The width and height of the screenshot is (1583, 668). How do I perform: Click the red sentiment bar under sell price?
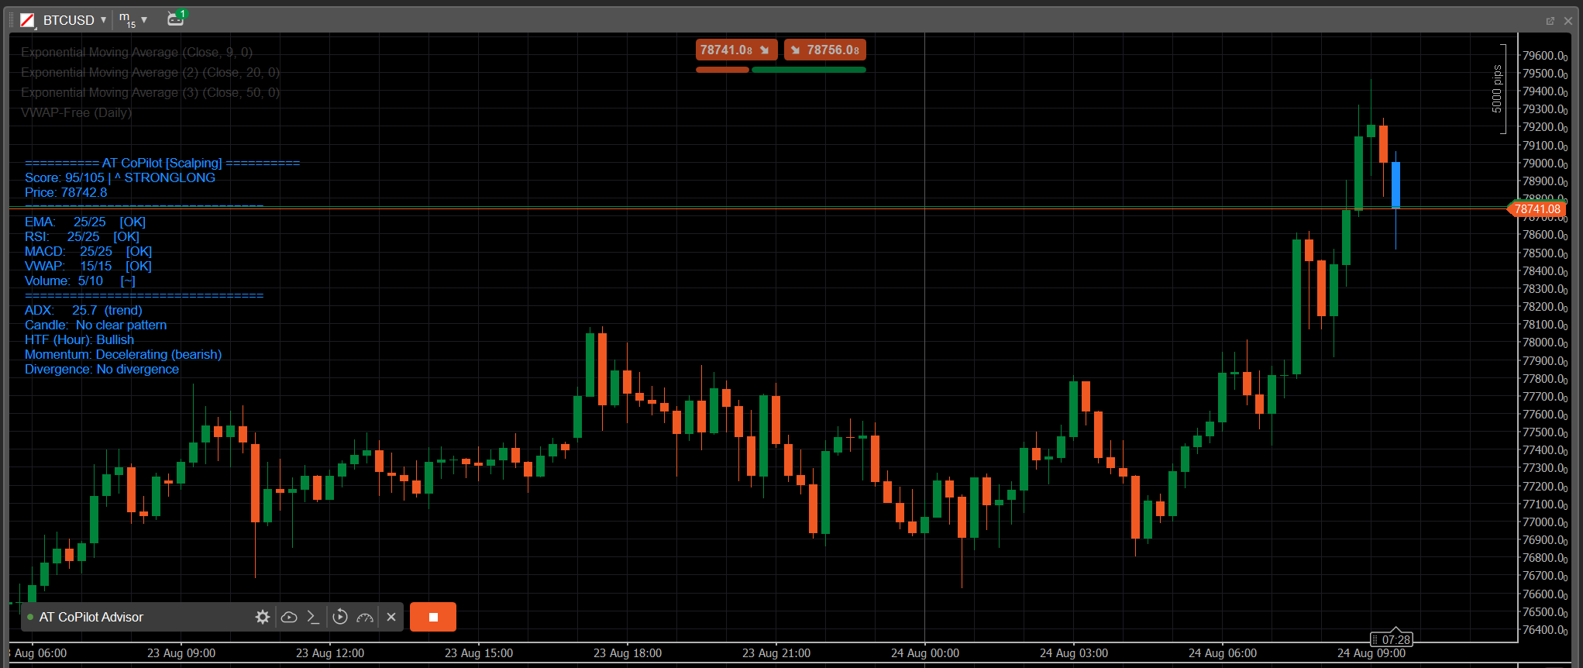pos(722,70)
